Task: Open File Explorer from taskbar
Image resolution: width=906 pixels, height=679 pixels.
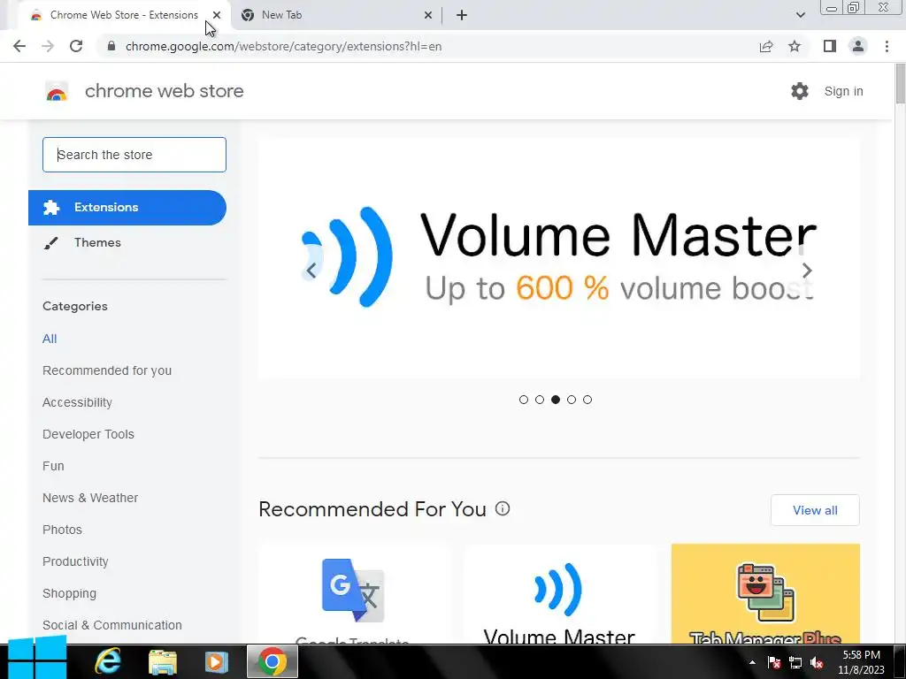Action: coord(163,661)
